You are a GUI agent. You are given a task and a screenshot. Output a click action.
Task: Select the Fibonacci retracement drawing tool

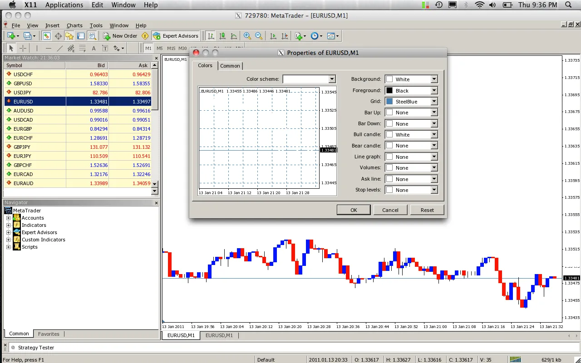point(82,48)
